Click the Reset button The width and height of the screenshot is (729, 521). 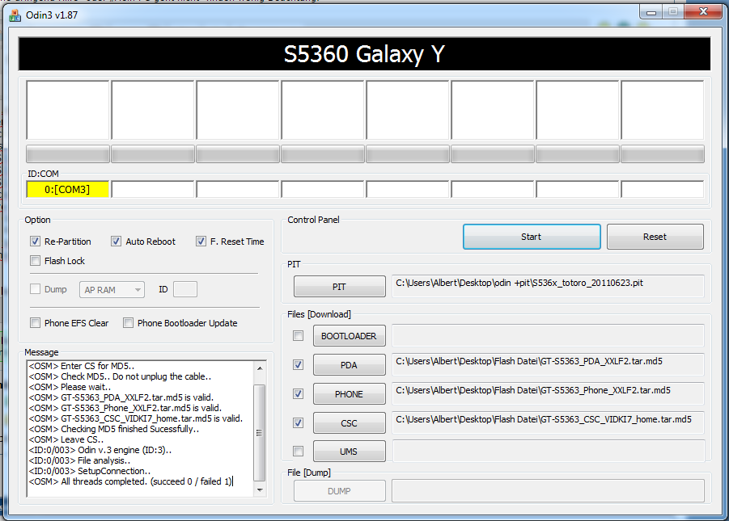[x=655, y=237]
